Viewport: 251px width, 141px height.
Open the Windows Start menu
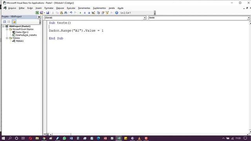click(x=3, y=138)
